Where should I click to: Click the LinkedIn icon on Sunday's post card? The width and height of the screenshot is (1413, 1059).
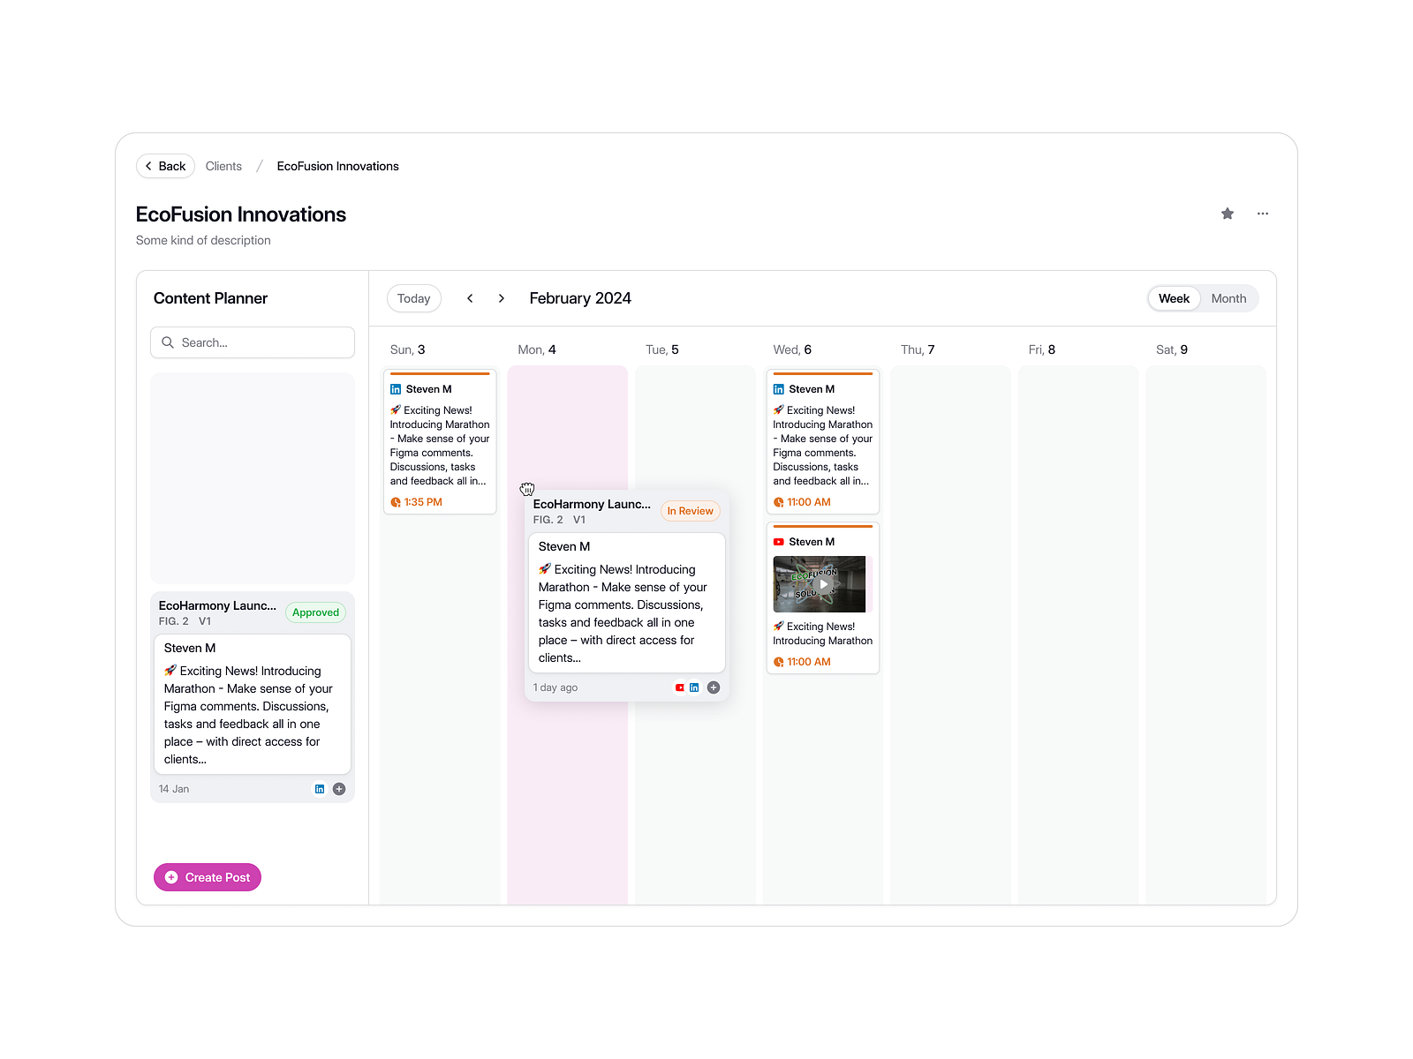tap(396, 388)
